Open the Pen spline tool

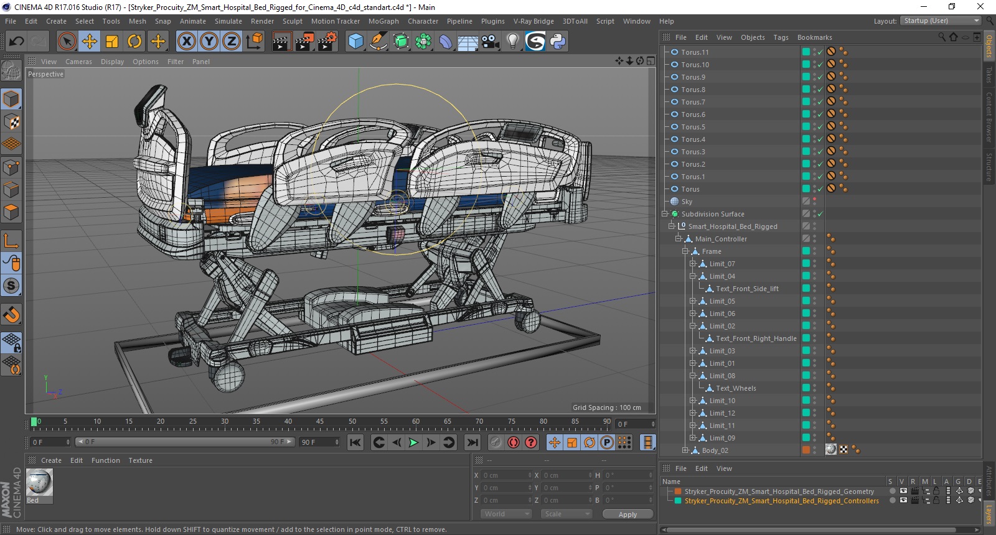tap(378, 42)
